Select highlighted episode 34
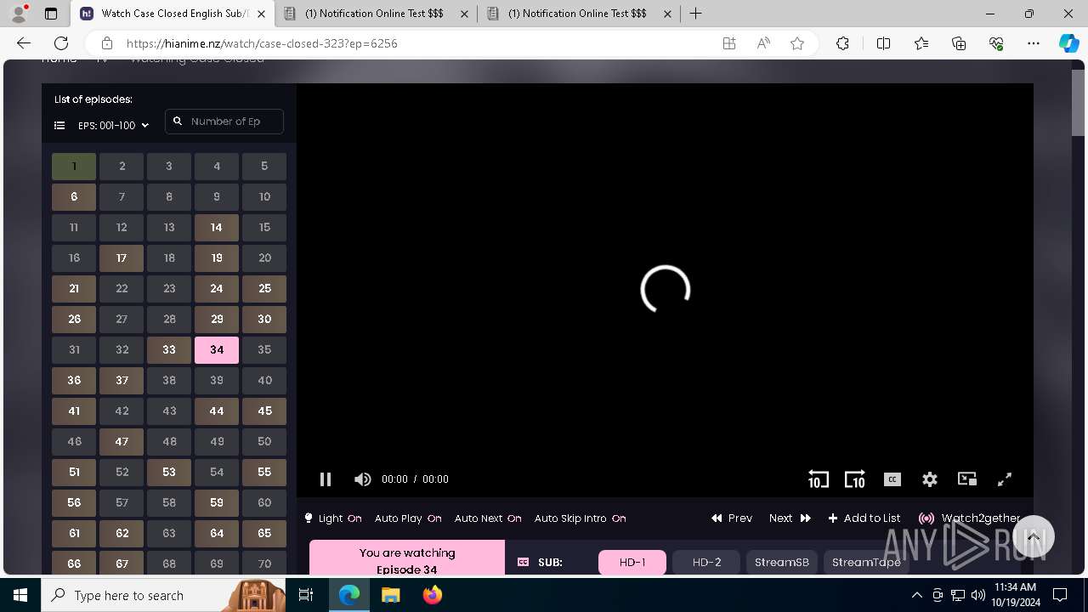The width and height of the screenshot is (1088, 612). (217, 350)
